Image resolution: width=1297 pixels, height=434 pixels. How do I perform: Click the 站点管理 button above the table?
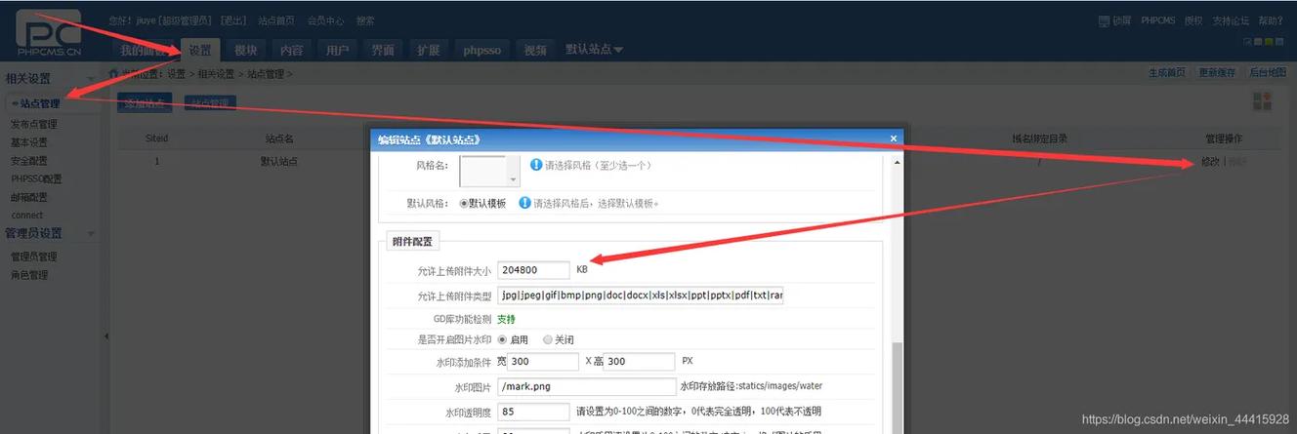click(x=210, y=102)
